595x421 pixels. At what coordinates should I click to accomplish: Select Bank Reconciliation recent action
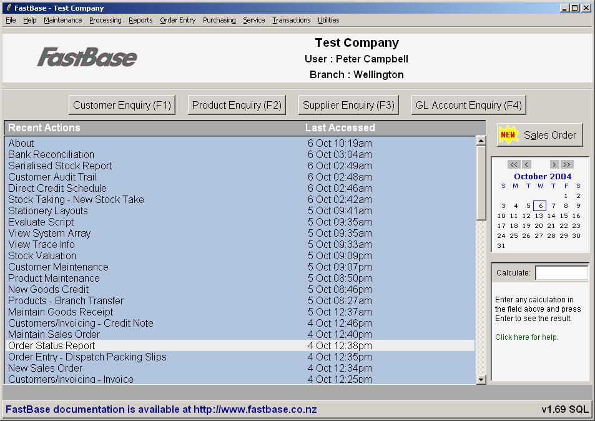tap(51, 154)
